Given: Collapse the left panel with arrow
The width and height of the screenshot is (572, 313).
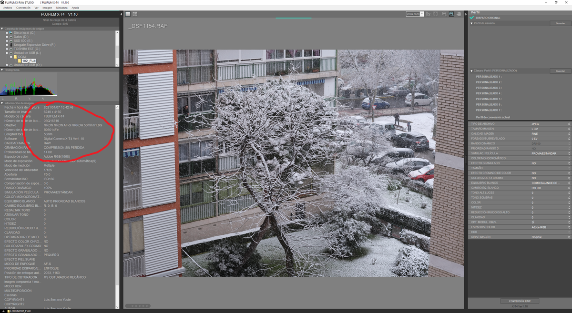Looking at the screenshot, I should pyautogui.click(x=121, y=14).
